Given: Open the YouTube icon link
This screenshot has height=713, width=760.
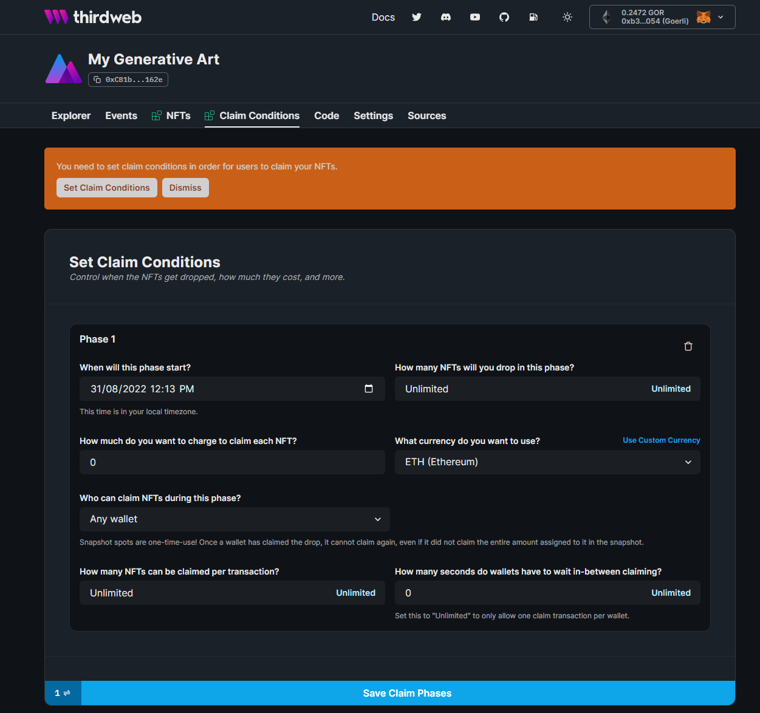Looking at the screenshot, I should (x=475, y=17).
